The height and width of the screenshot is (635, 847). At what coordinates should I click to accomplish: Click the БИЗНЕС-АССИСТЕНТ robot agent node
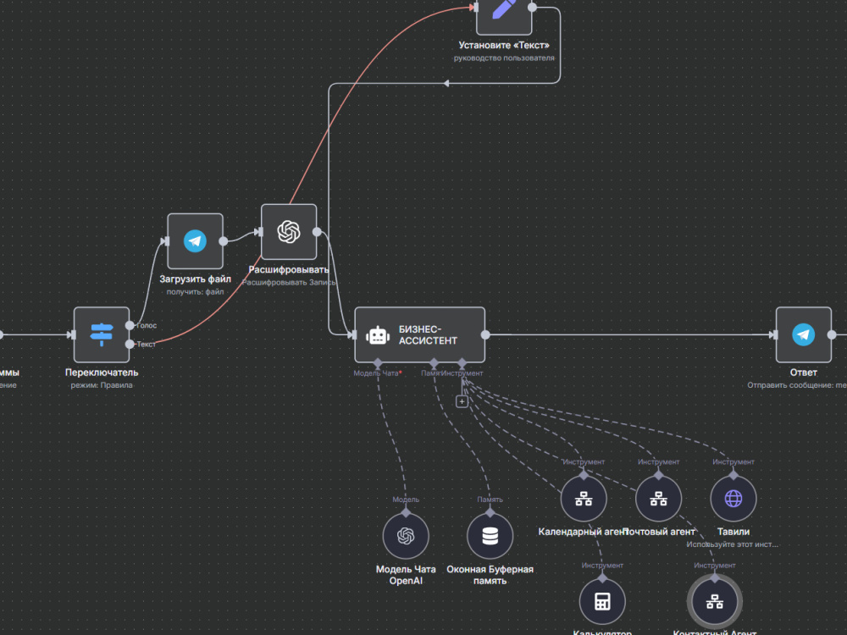pyautogui.click(x=420, y=334)
